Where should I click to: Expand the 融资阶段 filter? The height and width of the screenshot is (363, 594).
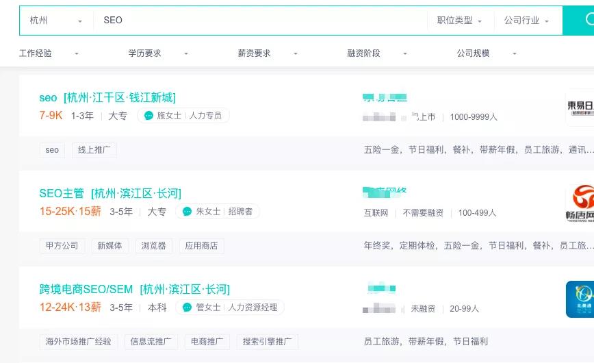point(378,53)
